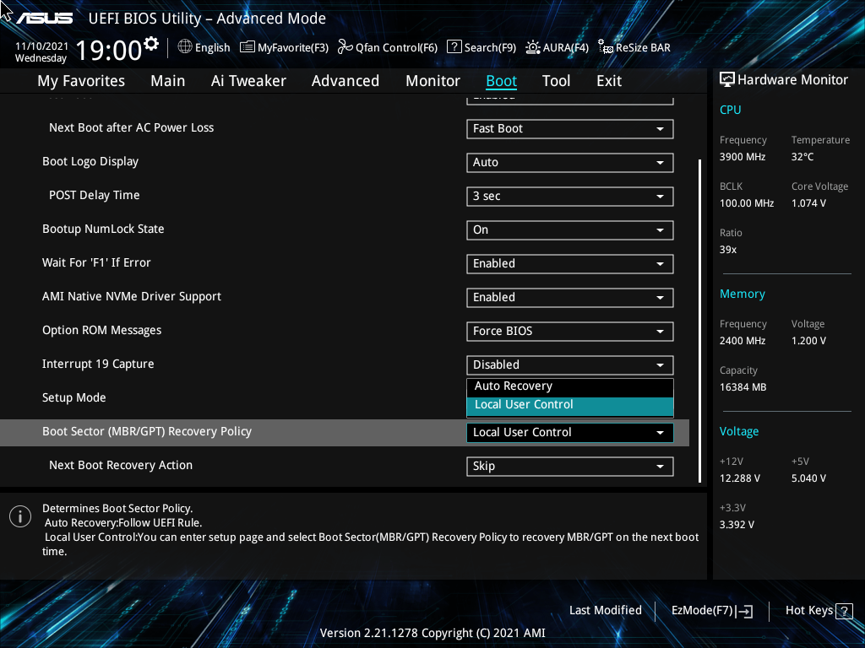Go to the Exit tab

click(609, 81)
